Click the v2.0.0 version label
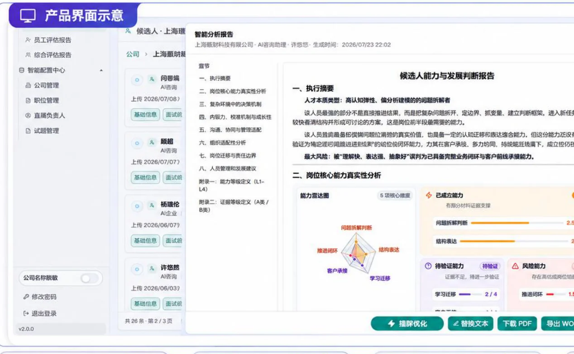The width and height of the screenshot is (574, 354). click(x=27, y=329)
